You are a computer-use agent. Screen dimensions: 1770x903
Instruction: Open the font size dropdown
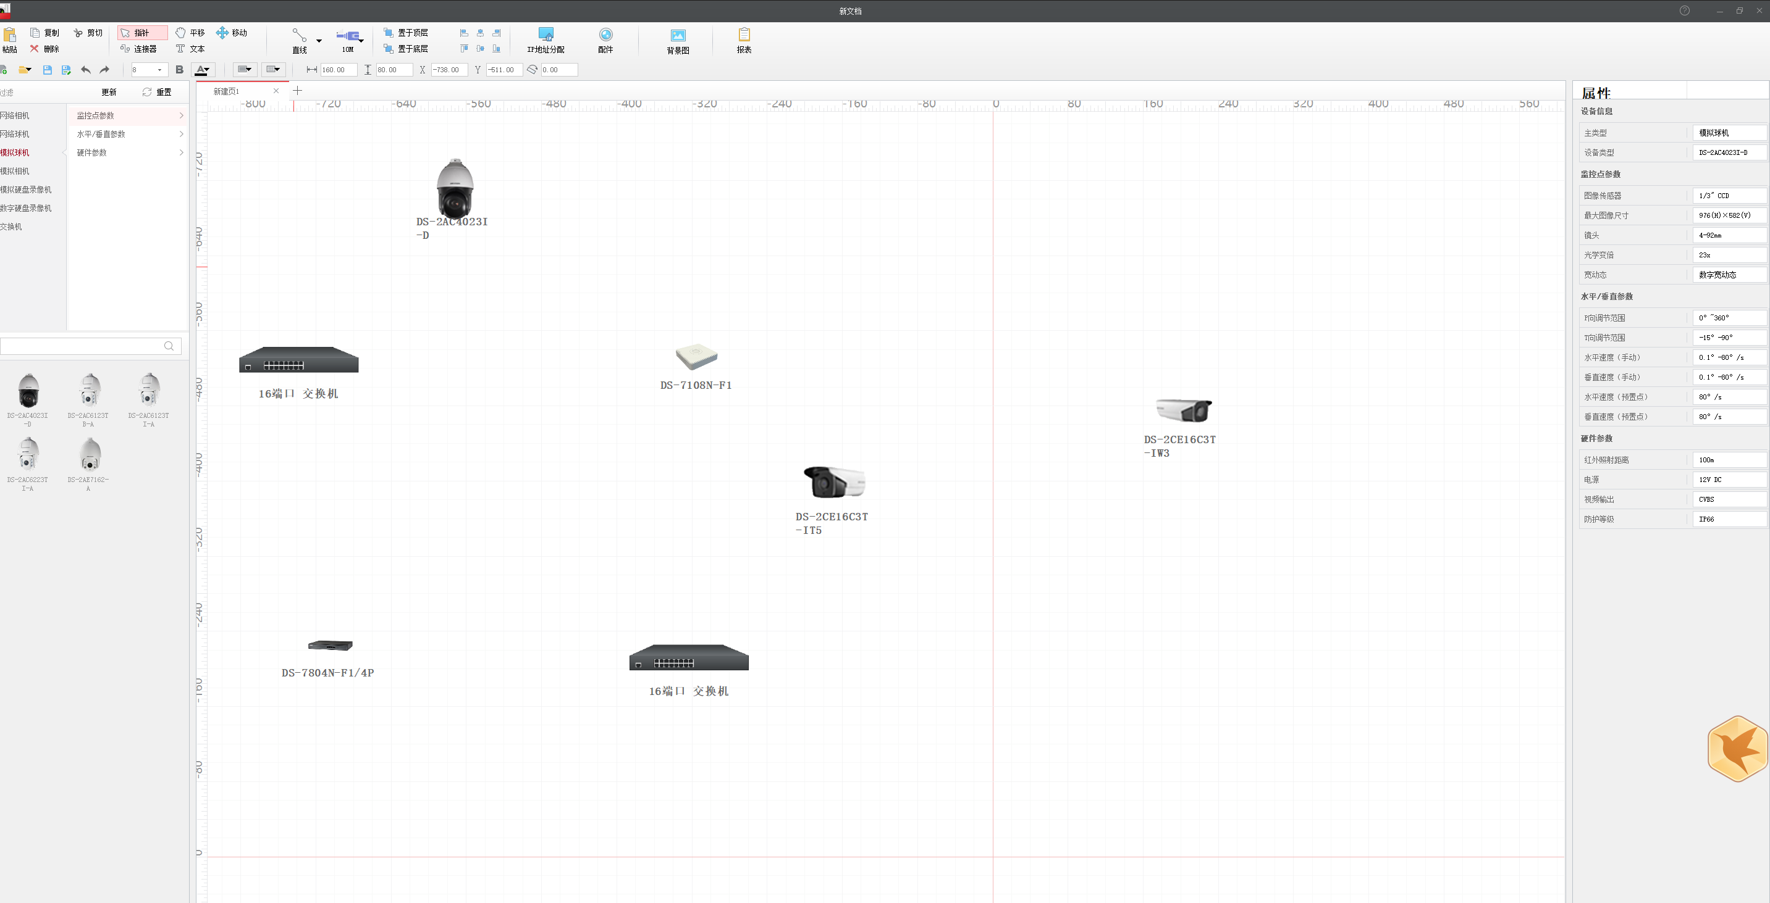click(x=159, y=70)
